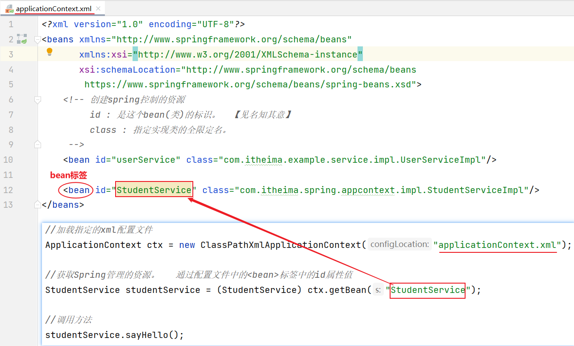Click the comment "//加载指定的xml配置文件"

[x=99, y=230]
